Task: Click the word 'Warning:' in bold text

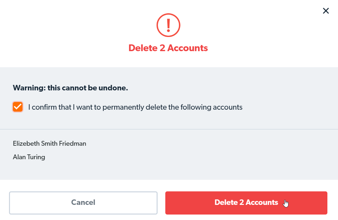Action: click(x=29, y=88)
